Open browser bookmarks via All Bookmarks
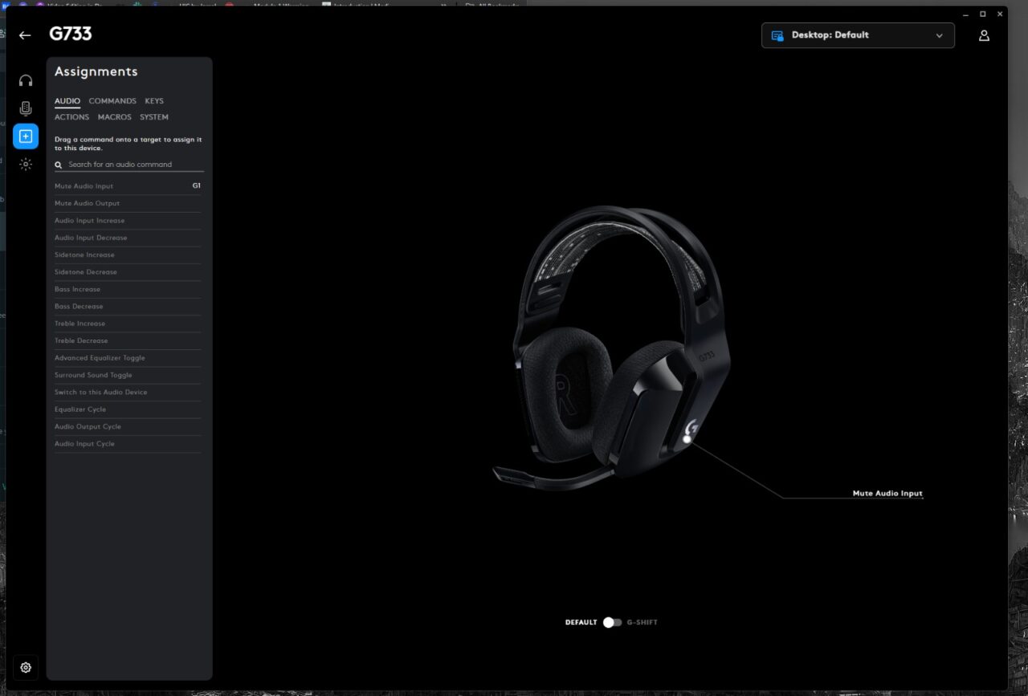Viewport: 1028px width, 696px height. 490,4
